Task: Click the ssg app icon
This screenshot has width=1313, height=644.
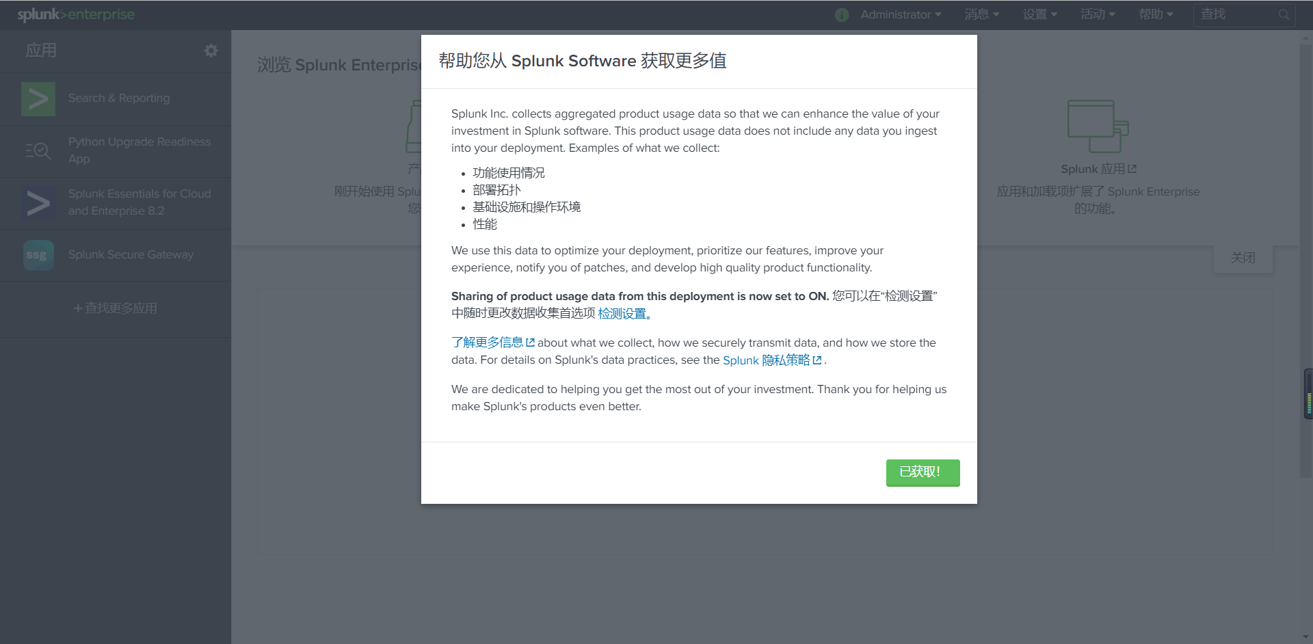Action: pyautogui.click(x=38, y=255)
